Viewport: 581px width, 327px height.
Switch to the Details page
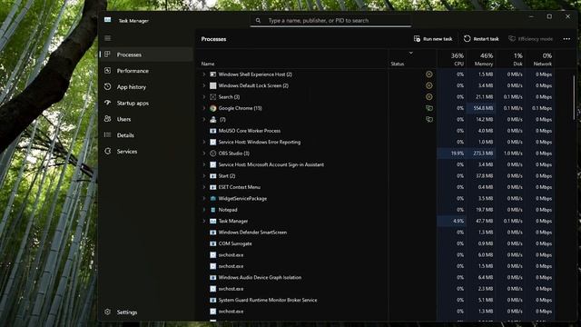click(x=125, y=135)
